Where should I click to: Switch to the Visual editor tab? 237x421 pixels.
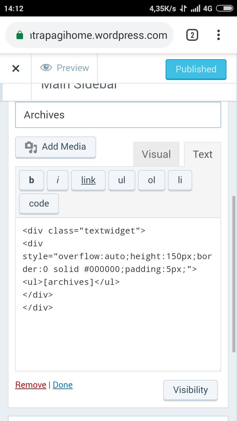coord(156,154)
